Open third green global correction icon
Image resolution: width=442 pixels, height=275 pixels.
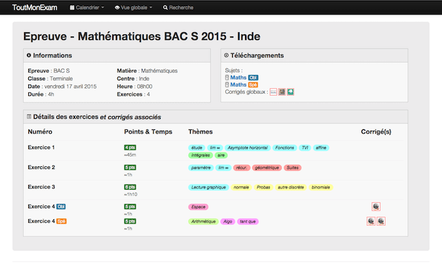291,91
